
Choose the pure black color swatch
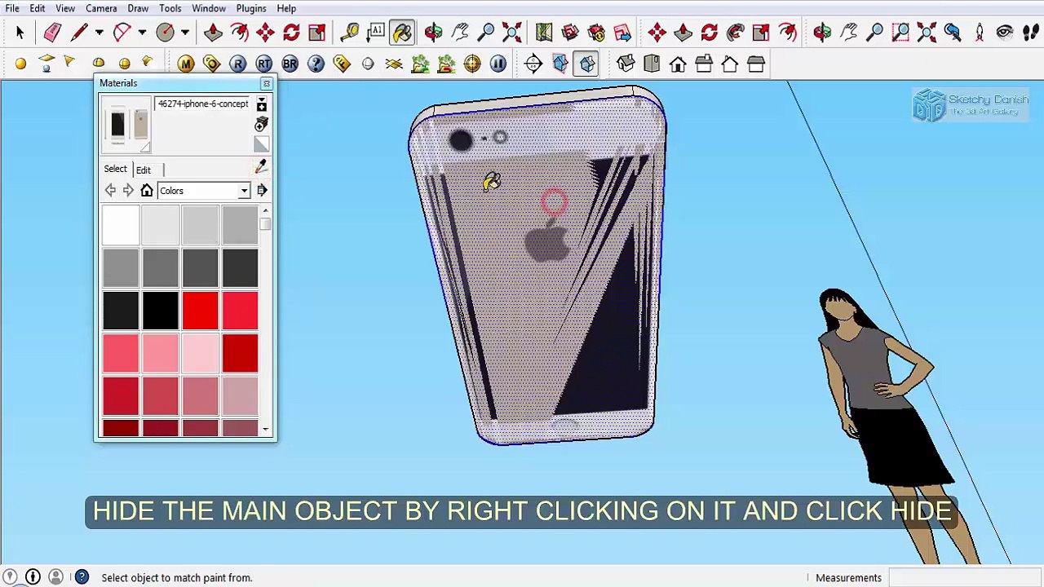pos(161,311)
